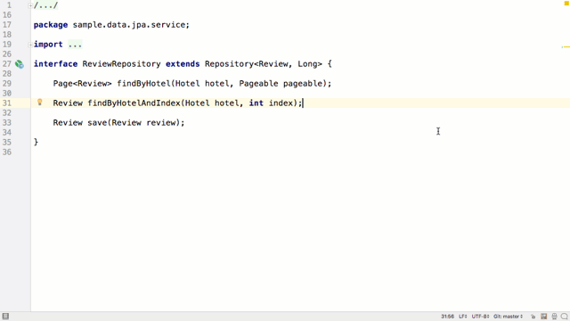Click 'Page<Review>' return type on line 29
Viewport: 570px width, 321px height.
point(83,83)
